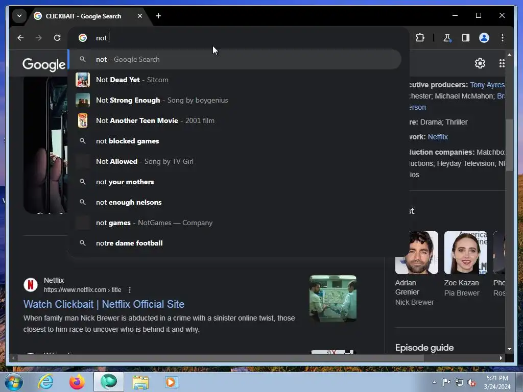Click the Not Dead Yet suggestion thumbnail

coord(83,80)
